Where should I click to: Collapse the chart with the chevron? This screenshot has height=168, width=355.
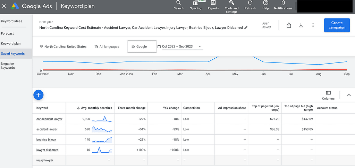pyautogui.click(x=349, y=95)
